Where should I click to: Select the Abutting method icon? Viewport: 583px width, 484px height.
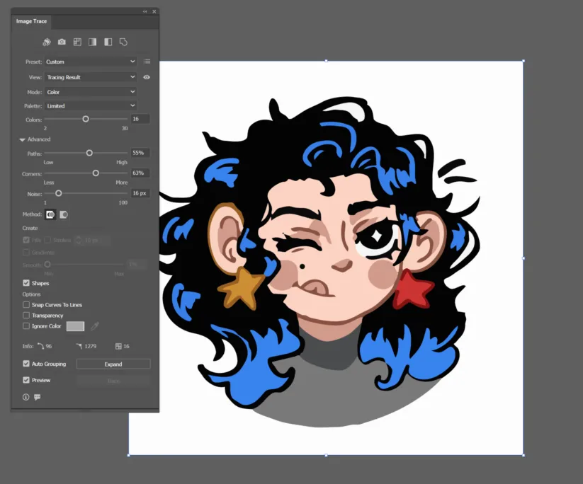[50, 214]
